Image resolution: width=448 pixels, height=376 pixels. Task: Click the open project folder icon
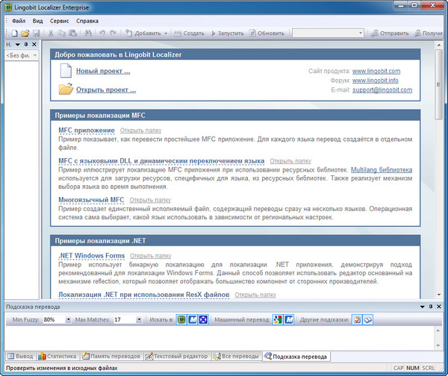click(66, 89)
